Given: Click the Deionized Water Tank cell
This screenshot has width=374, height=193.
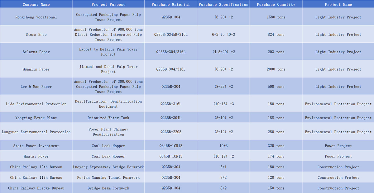Looking at the screenshot, I should (x=108, y=118).
